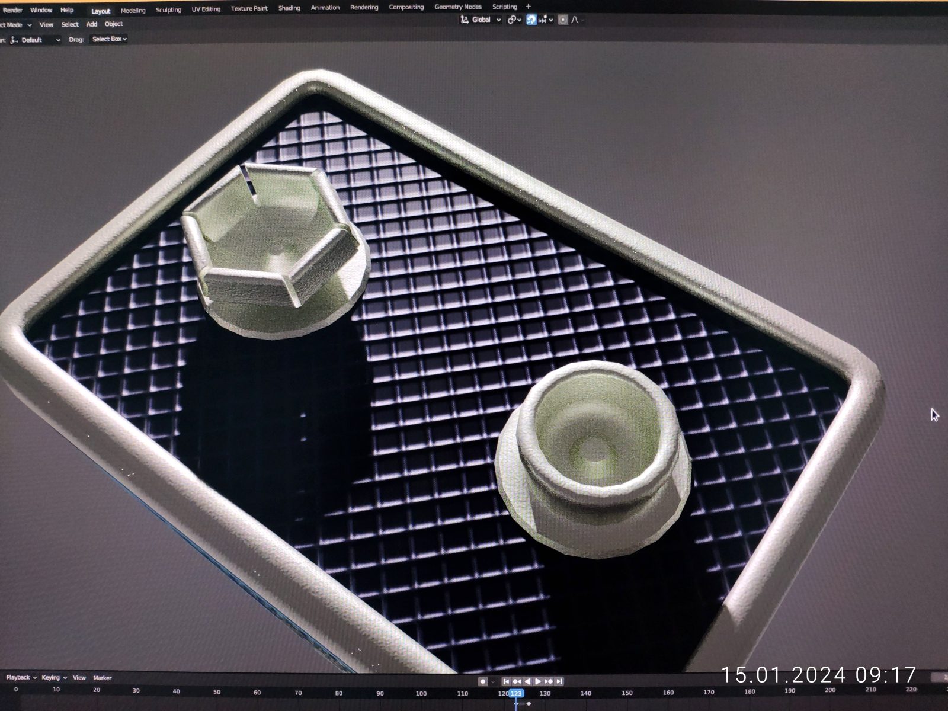Jump to the next keyframe
This screenshot has height=711, width=948.
(548, 681)
